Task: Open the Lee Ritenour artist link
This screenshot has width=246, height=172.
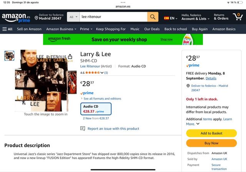Action: coord(90,66)
